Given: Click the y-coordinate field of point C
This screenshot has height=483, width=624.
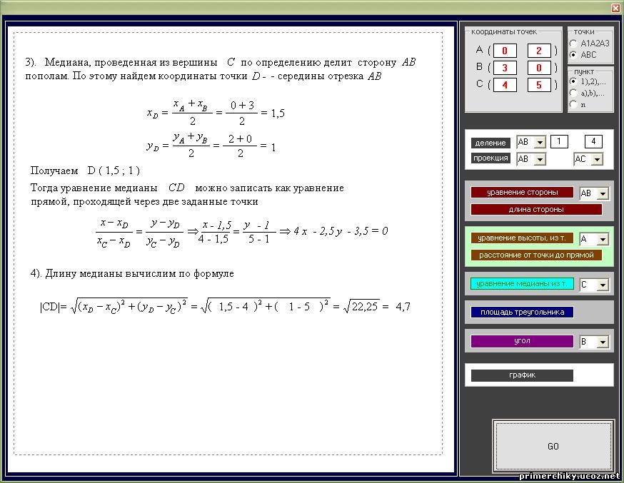Looking at the screenshot, I should [x=539, y=85].
